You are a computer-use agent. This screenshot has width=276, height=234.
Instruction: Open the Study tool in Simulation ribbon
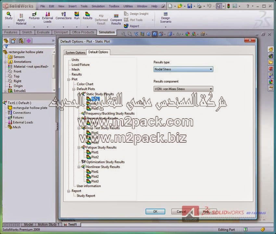pos(9,16)
